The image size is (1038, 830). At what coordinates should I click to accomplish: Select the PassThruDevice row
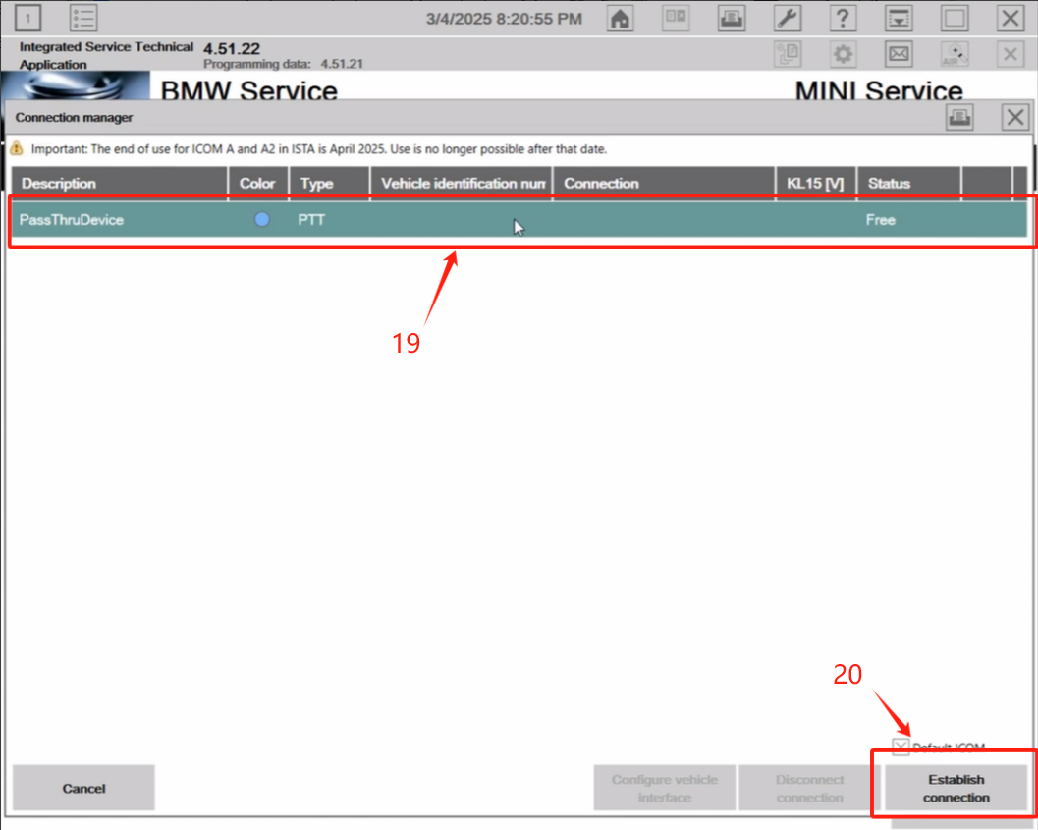[519, 220]
